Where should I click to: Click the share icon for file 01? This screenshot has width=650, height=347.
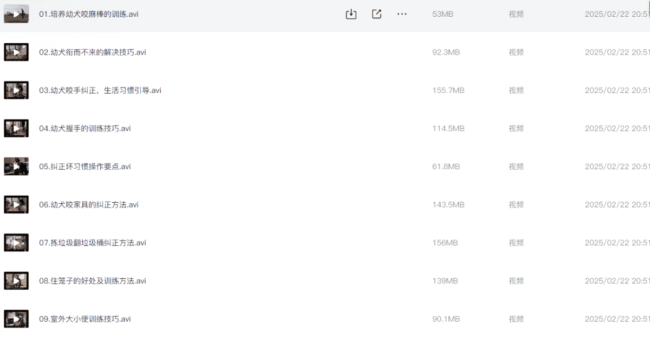click(x=376, y=15)
